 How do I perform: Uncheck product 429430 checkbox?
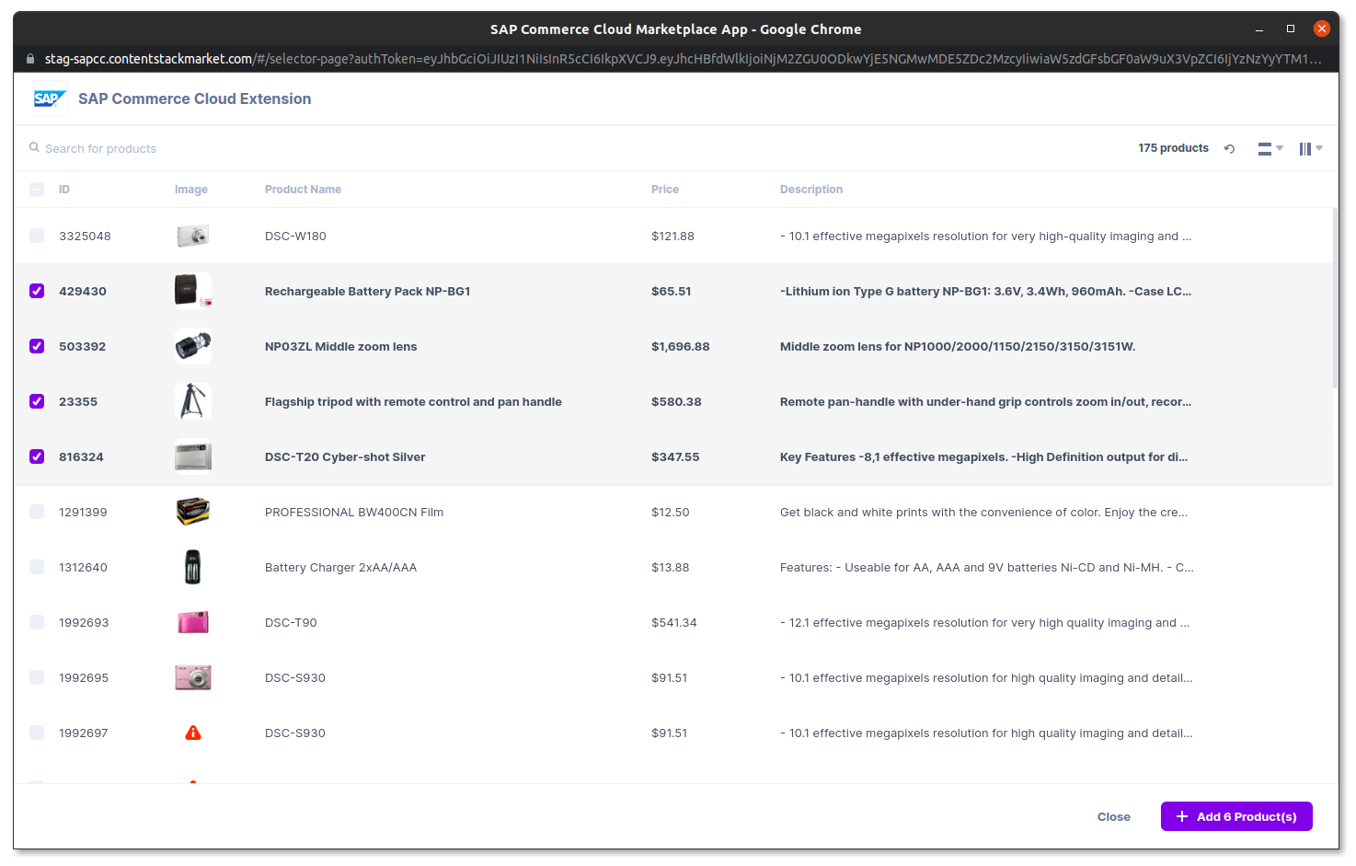pos(37,291)
